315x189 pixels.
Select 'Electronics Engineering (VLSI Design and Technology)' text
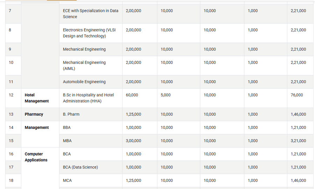point(89,33)
